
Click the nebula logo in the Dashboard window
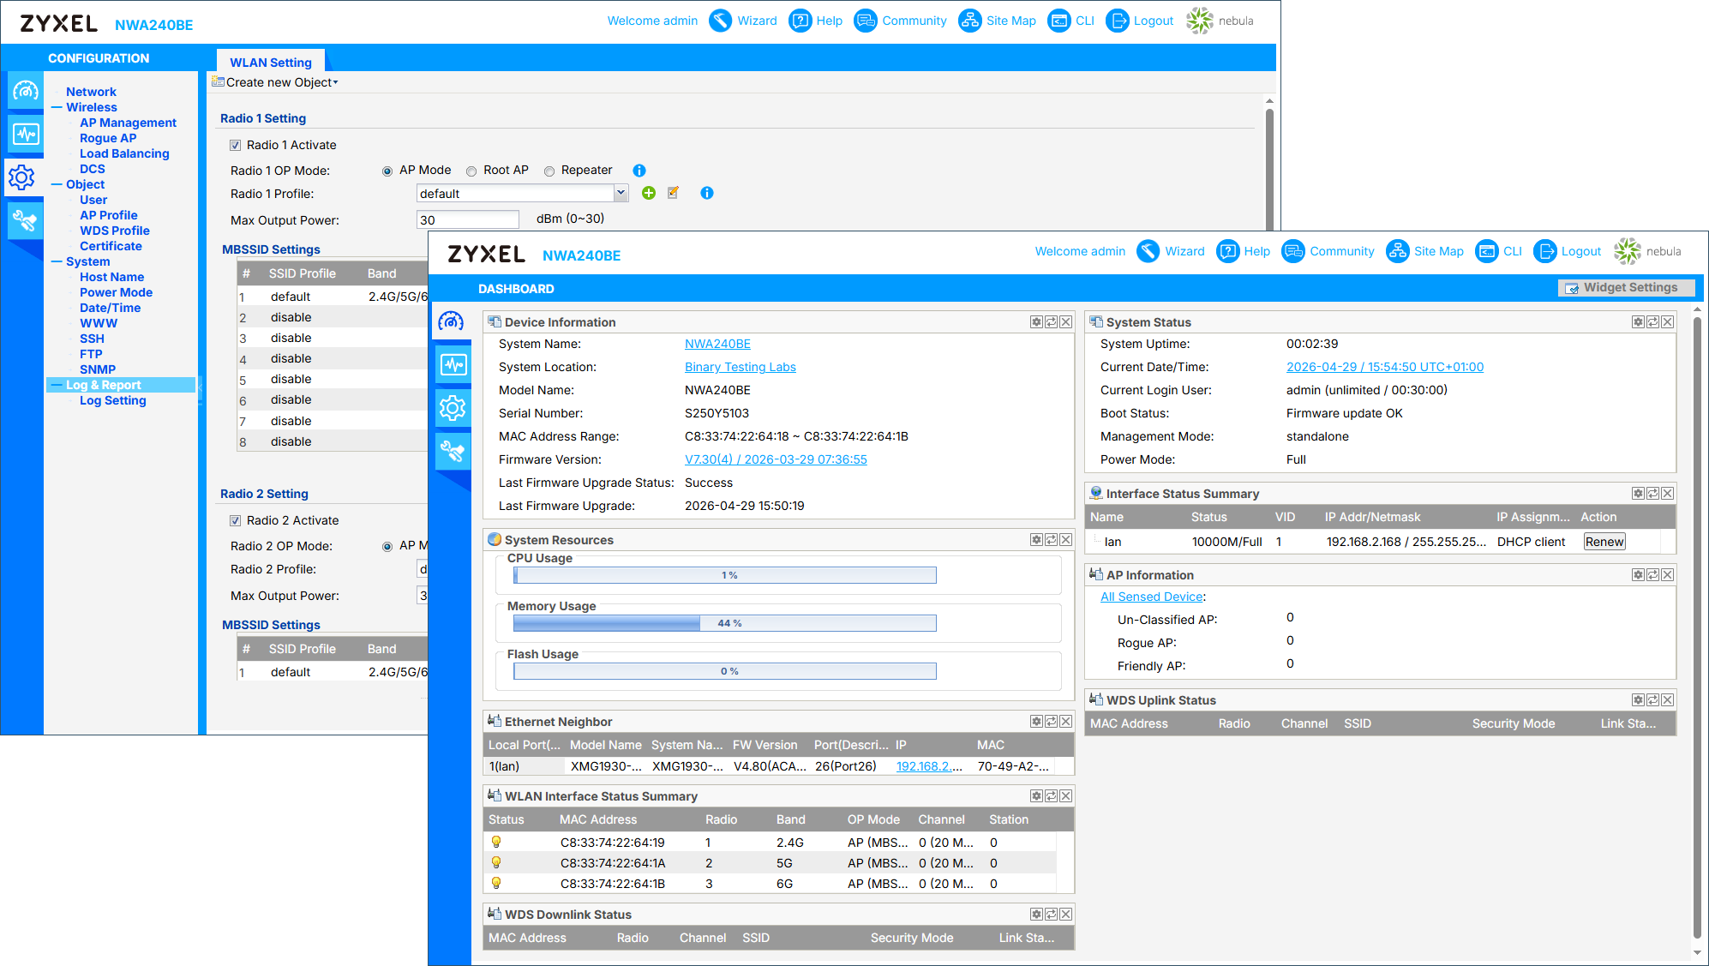click(1647, 251)
